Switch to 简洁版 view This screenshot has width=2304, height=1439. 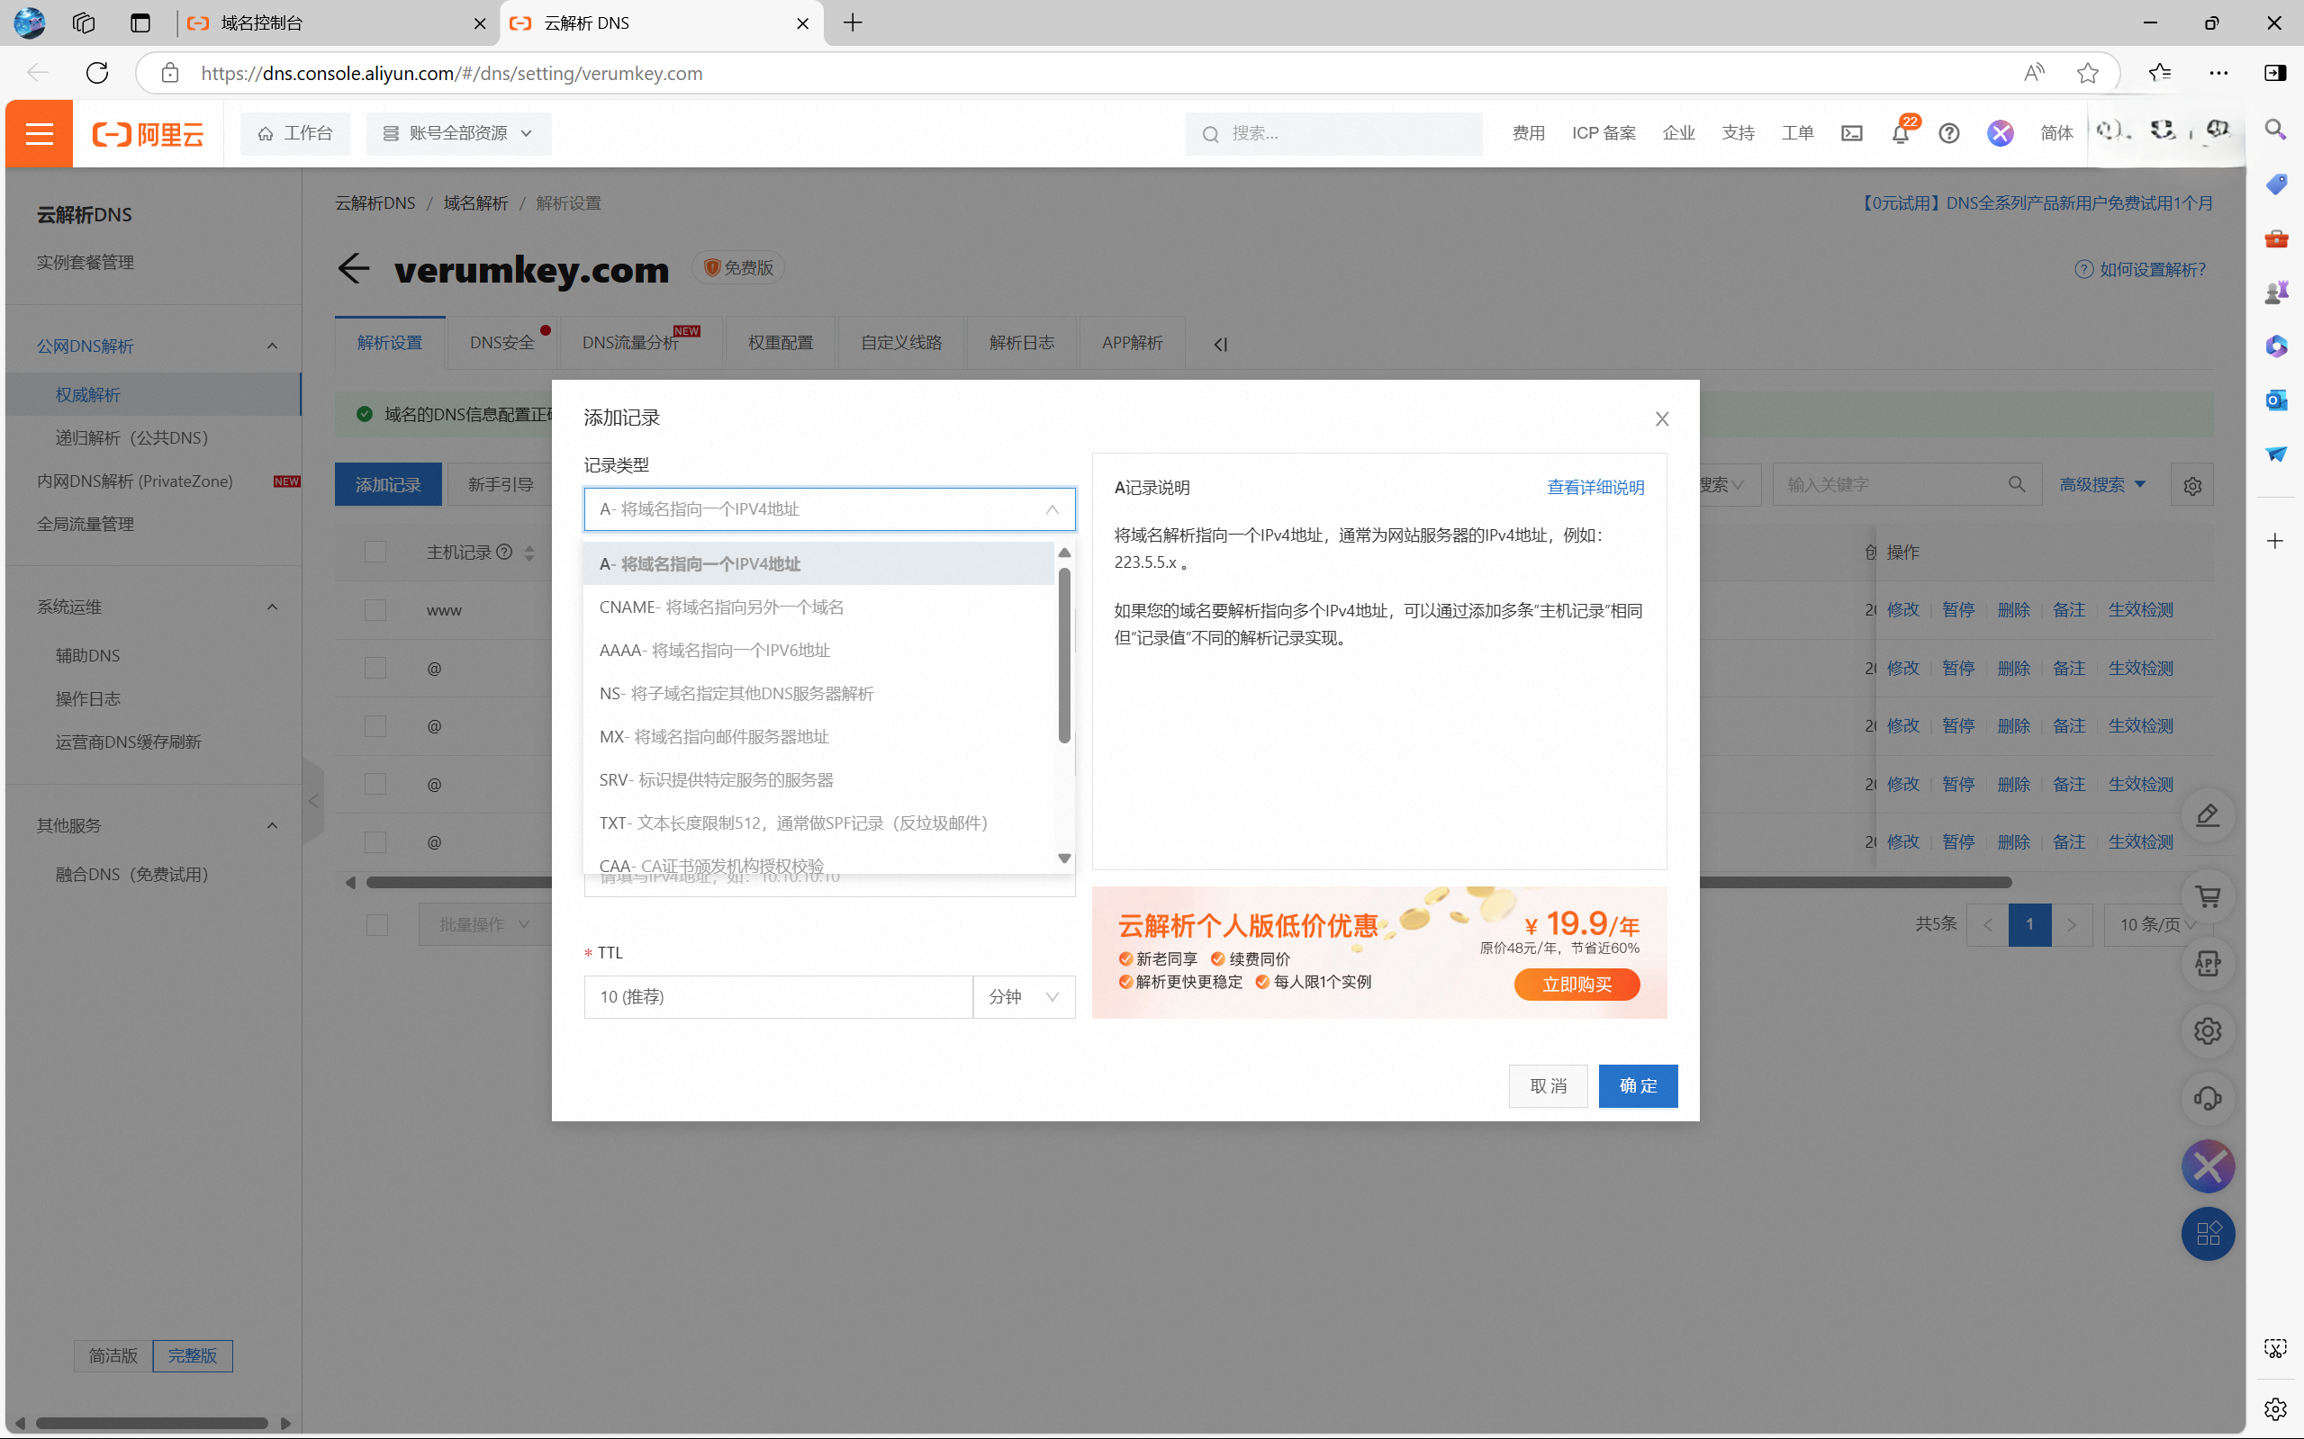(x=113, y=1355)
